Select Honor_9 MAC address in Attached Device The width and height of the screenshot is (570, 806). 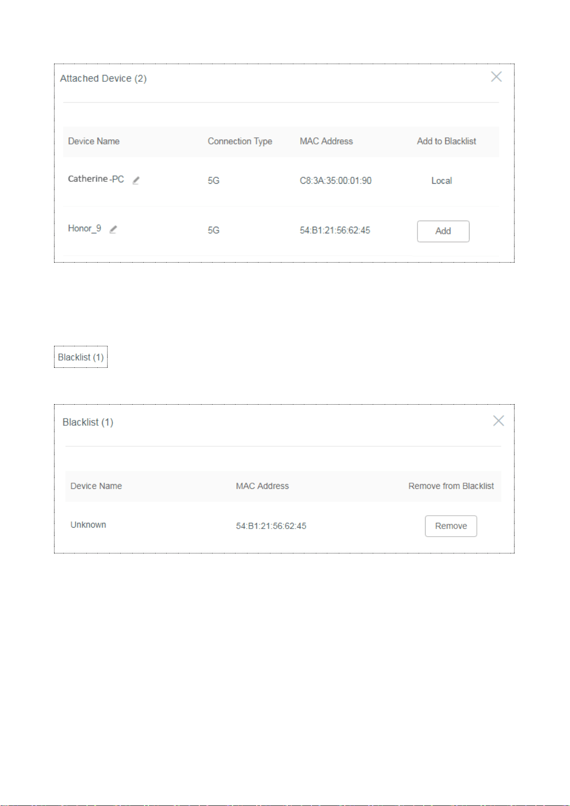tap(335, 231)
